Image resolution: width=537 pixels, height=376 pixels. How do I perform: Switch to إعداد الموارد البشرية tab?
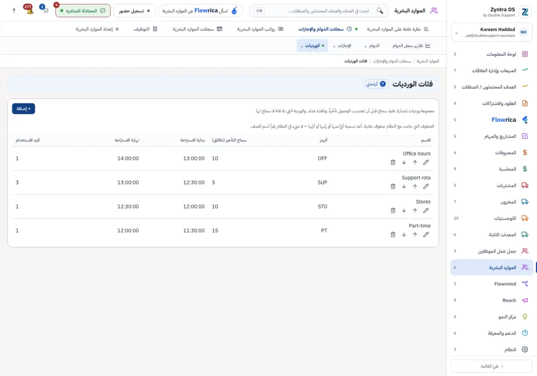[x=97, y=29]
